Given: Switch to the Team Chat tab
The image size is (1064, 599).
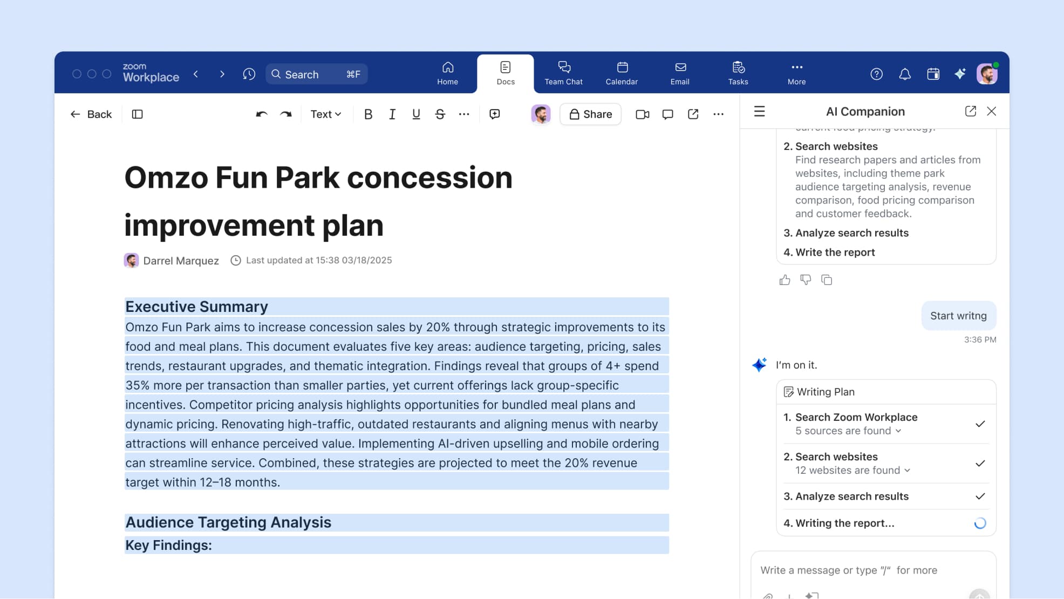Looking at the screenshot, I should pos(563,73).
